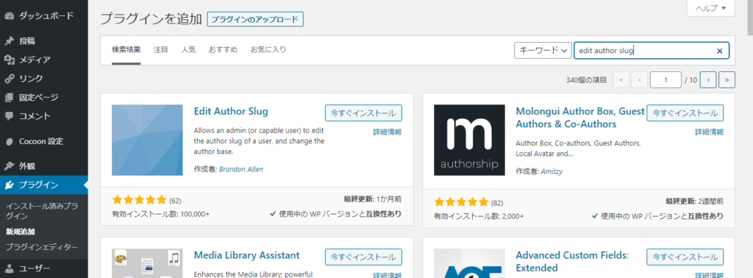Switch to the 人気 tab
Image resolution: width=753 pixels, height=278 pixels.
coord(188,49)
